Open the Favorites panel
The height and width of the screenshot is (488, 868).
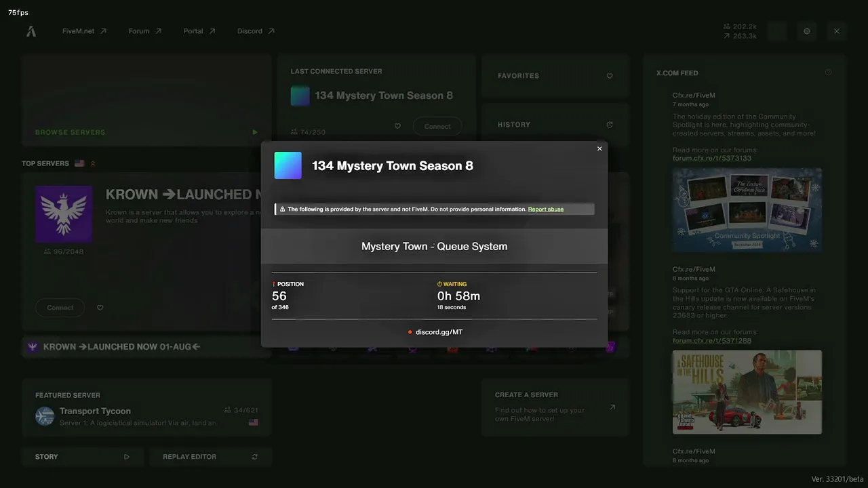(x=555, y=76)
